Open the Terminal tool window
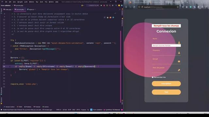Screen dimensions: 209x117 click(37, 107)
